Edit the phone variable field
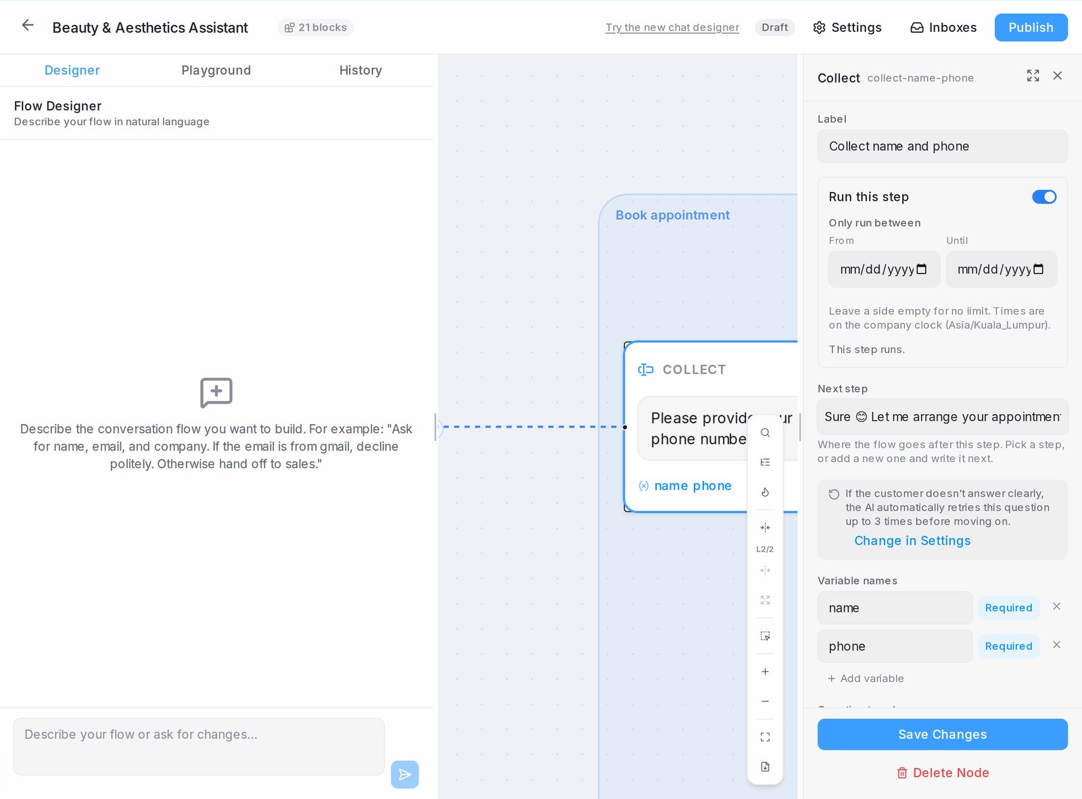Image resolution: width=1082 pixels, height=799 pixels. (x=895, y=646)
